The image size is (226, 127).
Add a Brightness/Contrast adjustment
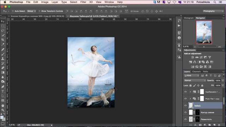click(192, 57)
